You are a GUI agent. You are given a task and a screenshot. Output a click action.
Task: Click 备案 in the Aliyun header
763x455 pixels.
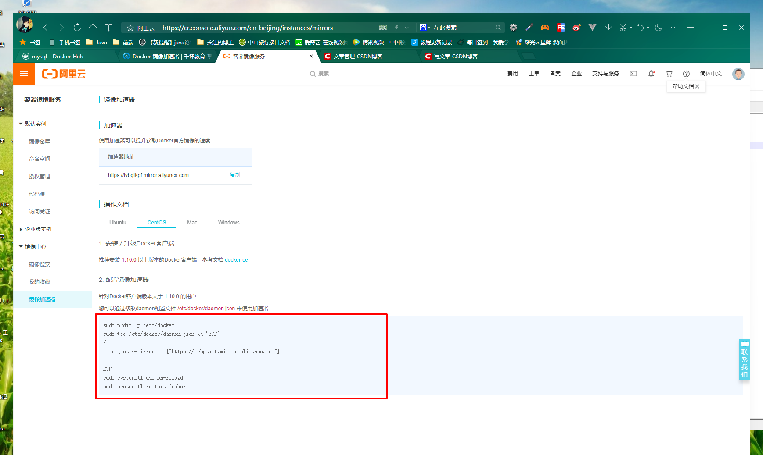[555, 74]
